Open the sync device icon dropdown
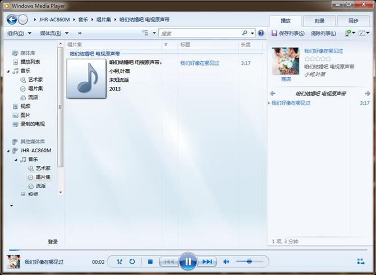Screen dimensions: 376x275 [350, 33]
